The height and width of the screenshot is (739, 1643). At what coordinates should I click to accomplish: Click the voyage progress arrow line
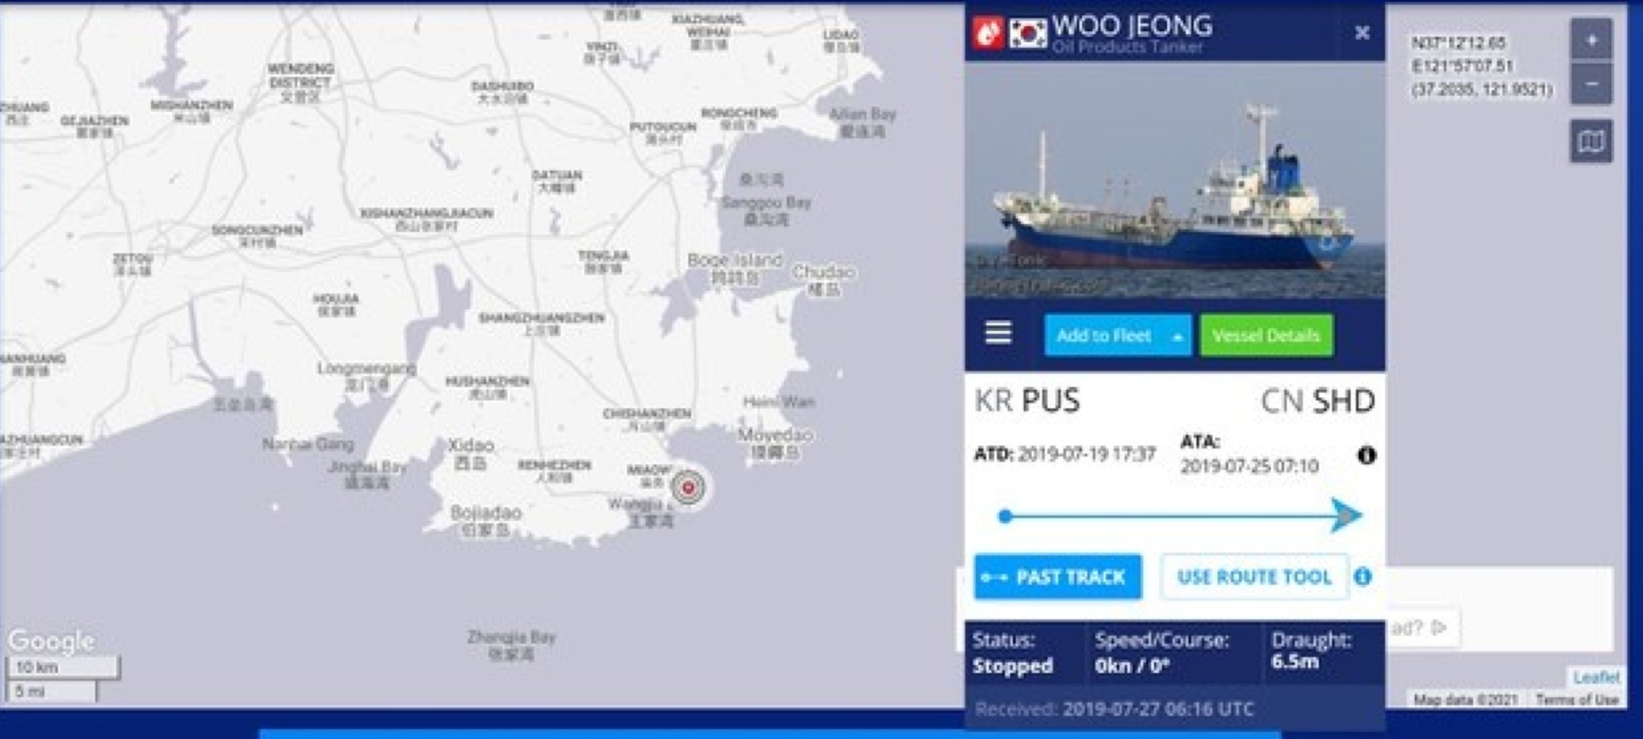point(1180,515)
